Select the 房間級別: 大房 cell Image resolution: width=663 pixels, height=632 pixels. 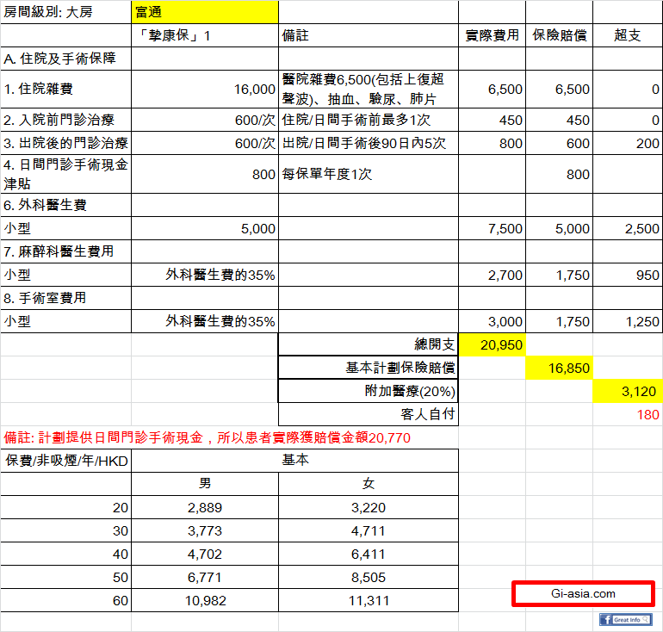point(66,12)
